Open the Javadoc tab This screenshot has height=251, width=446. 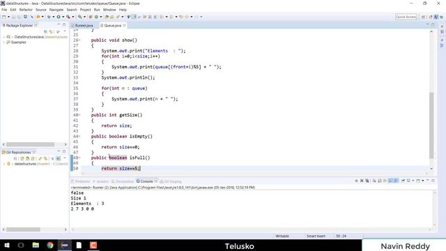pos(101,181)
